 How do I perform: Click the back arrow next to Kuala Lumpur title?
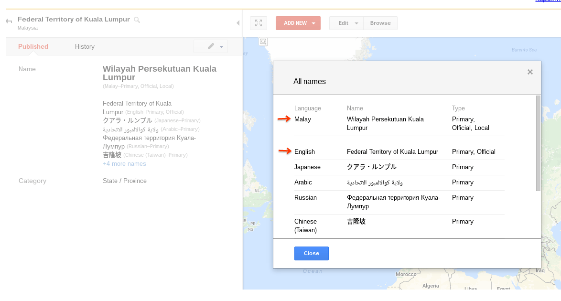coord(9,20)
